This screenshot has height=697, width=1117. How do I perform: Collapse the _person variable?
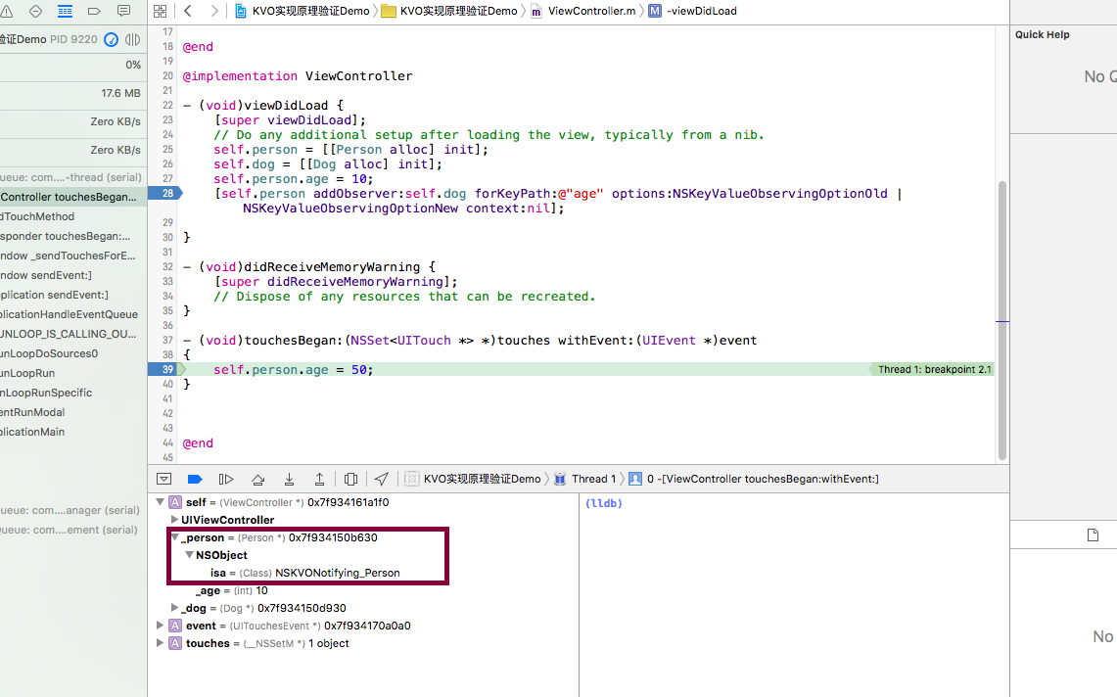(x=174, y=537)
